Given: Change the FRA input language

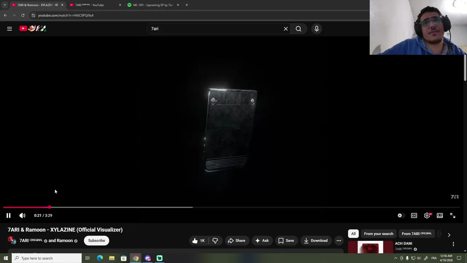Looking at the screenshot, I should click(x=434, y=258).
